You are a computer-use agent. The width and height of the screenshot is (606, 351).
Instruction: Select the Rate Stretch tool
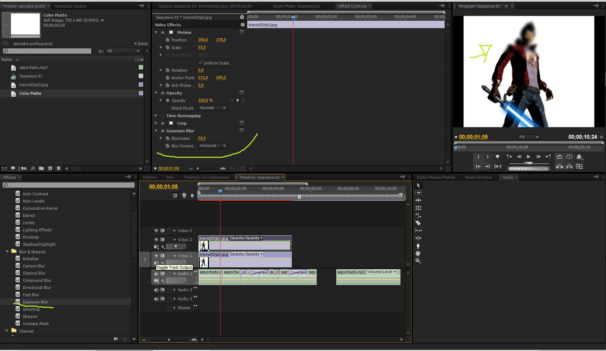[x=418, y=216]
